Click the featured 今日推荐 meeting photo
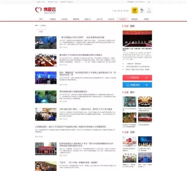 137,39
